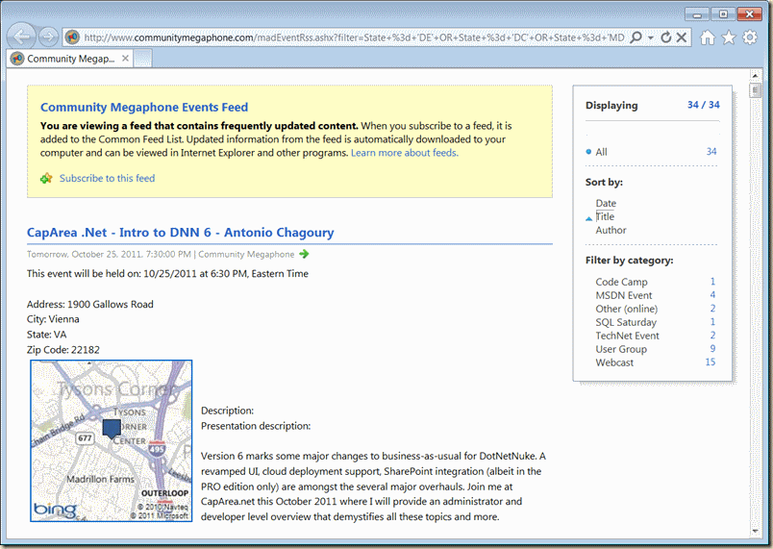Click green arrow next to Community Megaphone
This screenshot has height=549, width=773.
[x=305, y=255]
